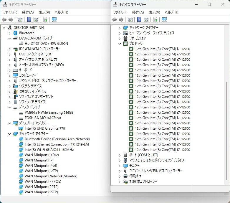
Task: Click scan hardware changes icon in right window
Action: (164, 19)
